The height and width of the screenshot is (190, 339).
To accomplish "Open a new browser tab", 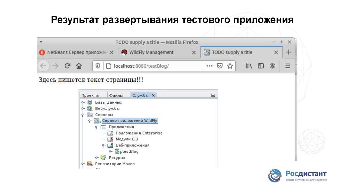I will (x=289, y=52).
